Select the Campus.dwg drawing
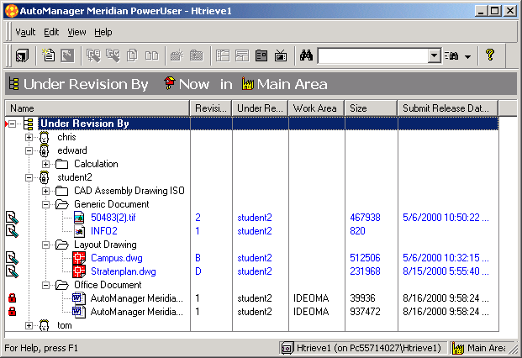522x358 pixels. pyautogui.click(x=117, y=258)
